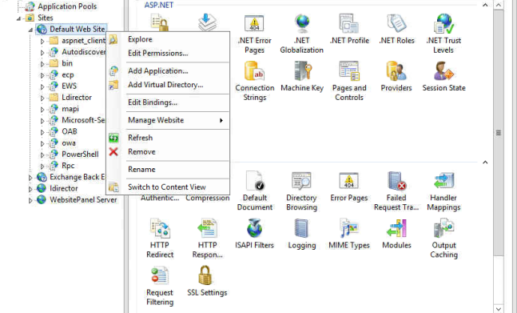Screen dimensions: 517x313
Task: Collapse the ASP.NET feature group
Action: point(485,5)
